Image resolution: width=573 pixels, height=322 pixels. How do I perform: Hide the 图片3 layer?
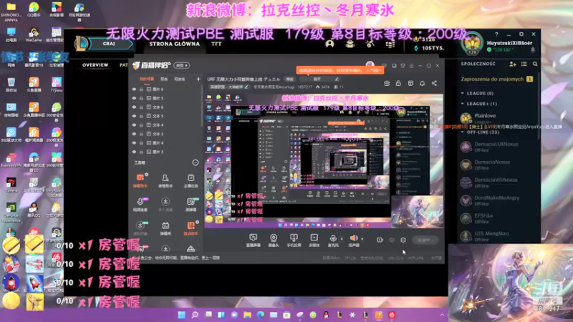(134, 152)
